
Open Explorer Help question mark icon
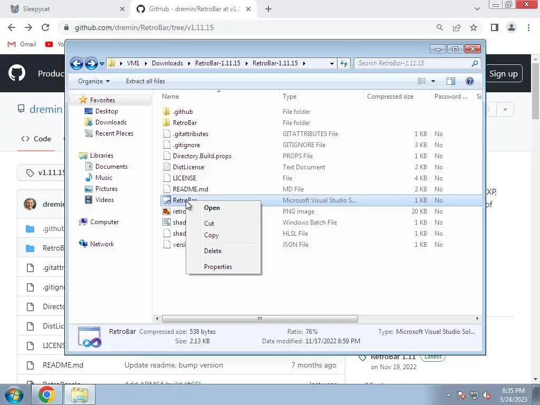[470, 81]
